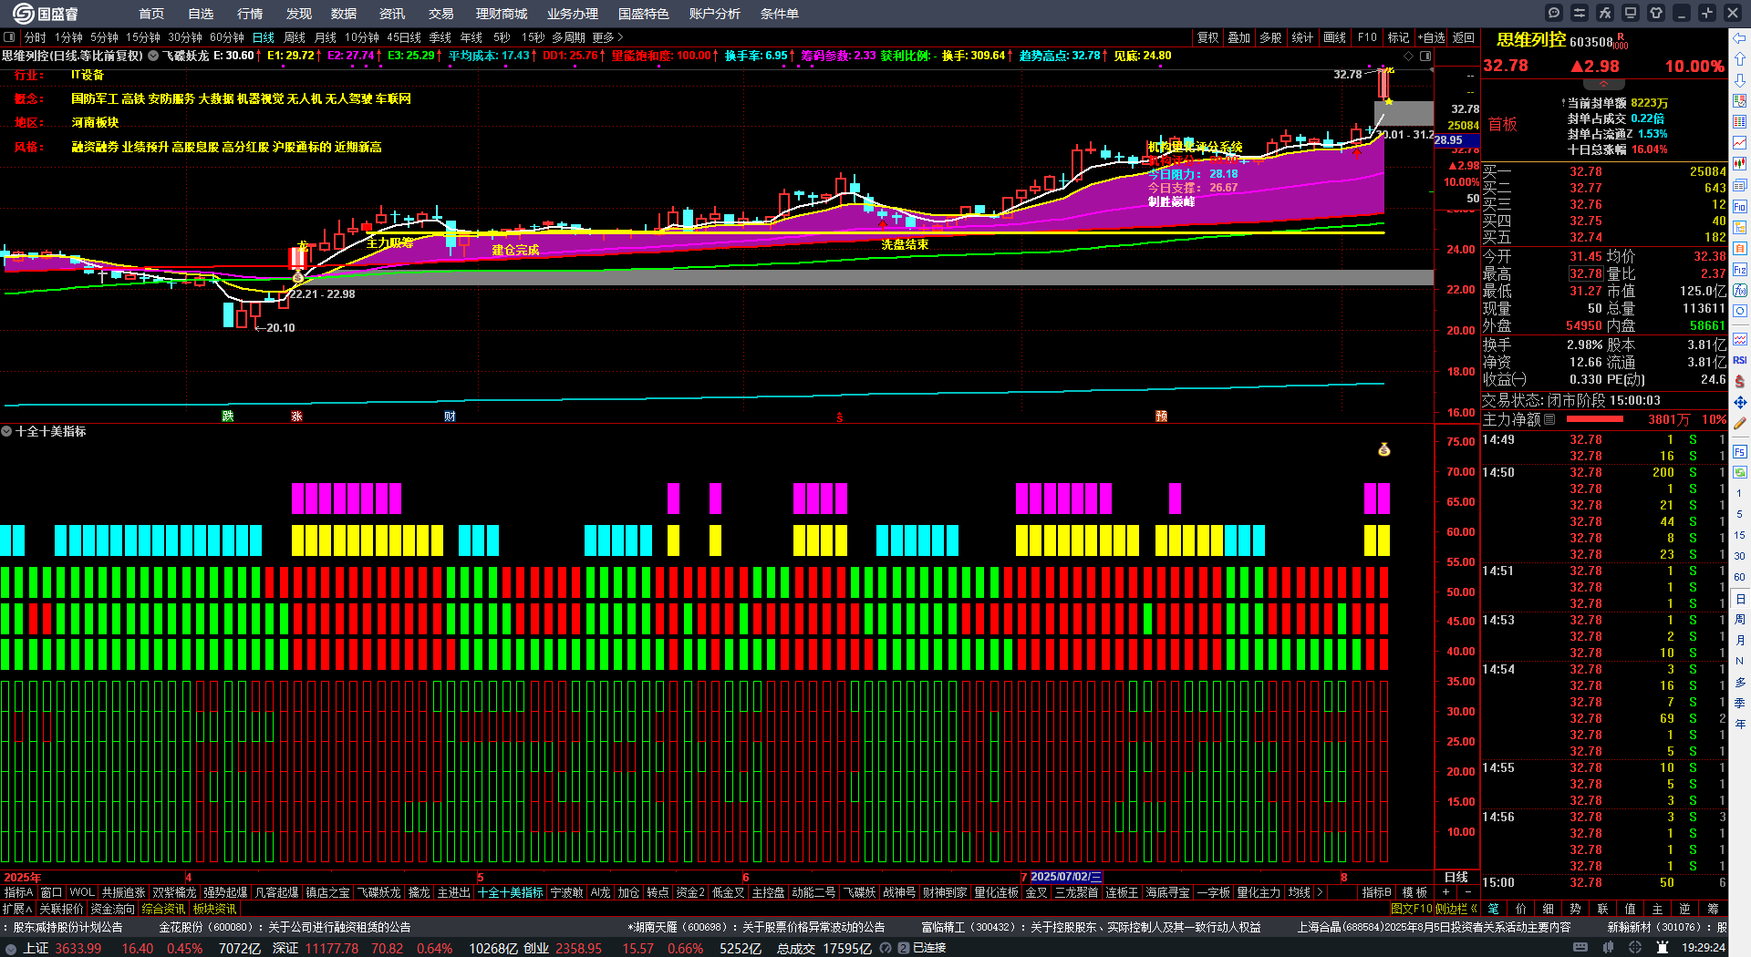Click the 叠加 button

(x=1239, y=37)
